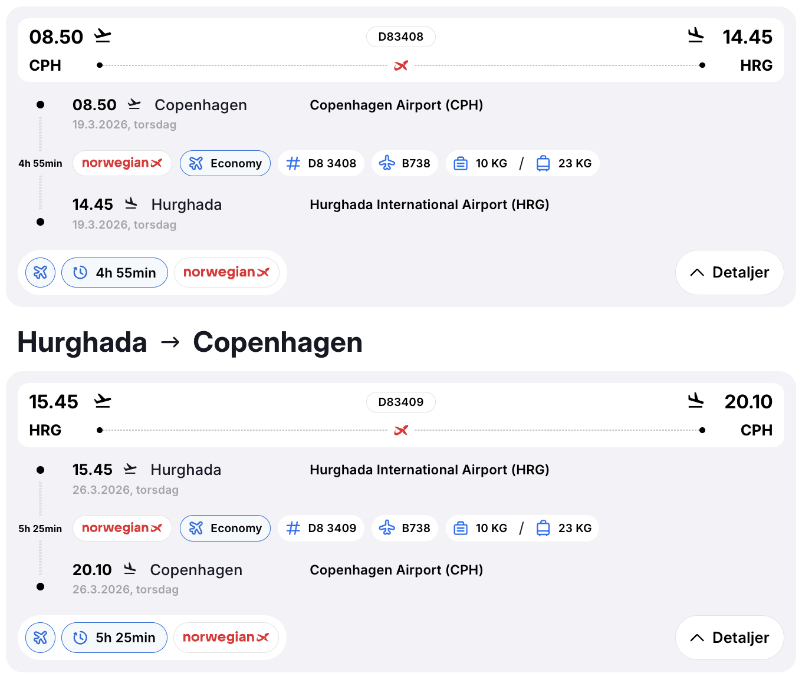
Task: Select the Economy class chip for flight D8 3408
Action: click(225, 163)
